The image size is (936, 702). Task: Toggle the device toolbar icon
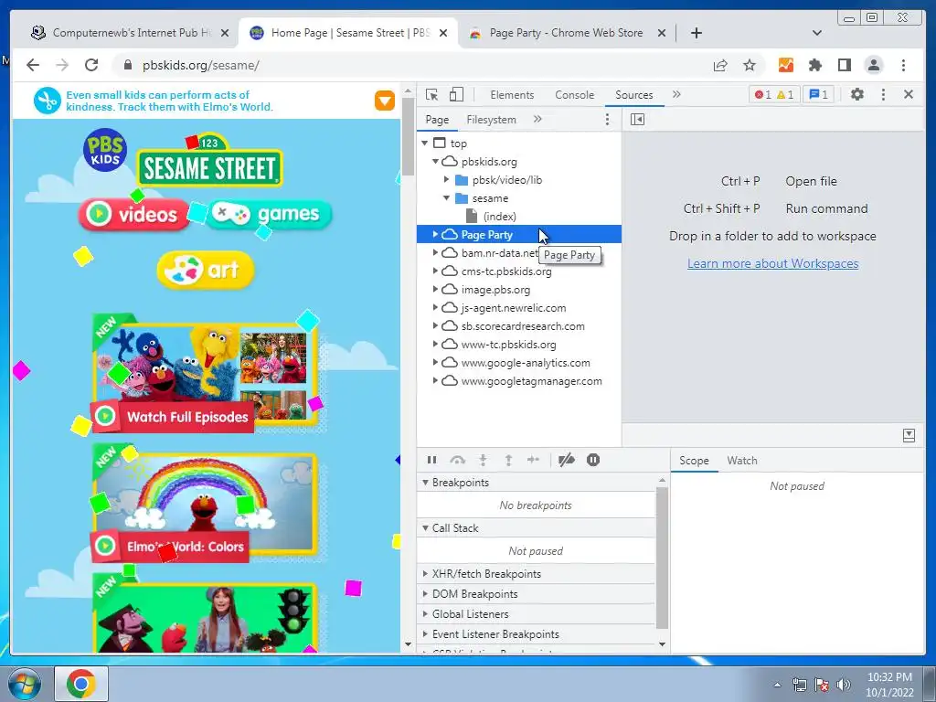click(x=456, y=94)
